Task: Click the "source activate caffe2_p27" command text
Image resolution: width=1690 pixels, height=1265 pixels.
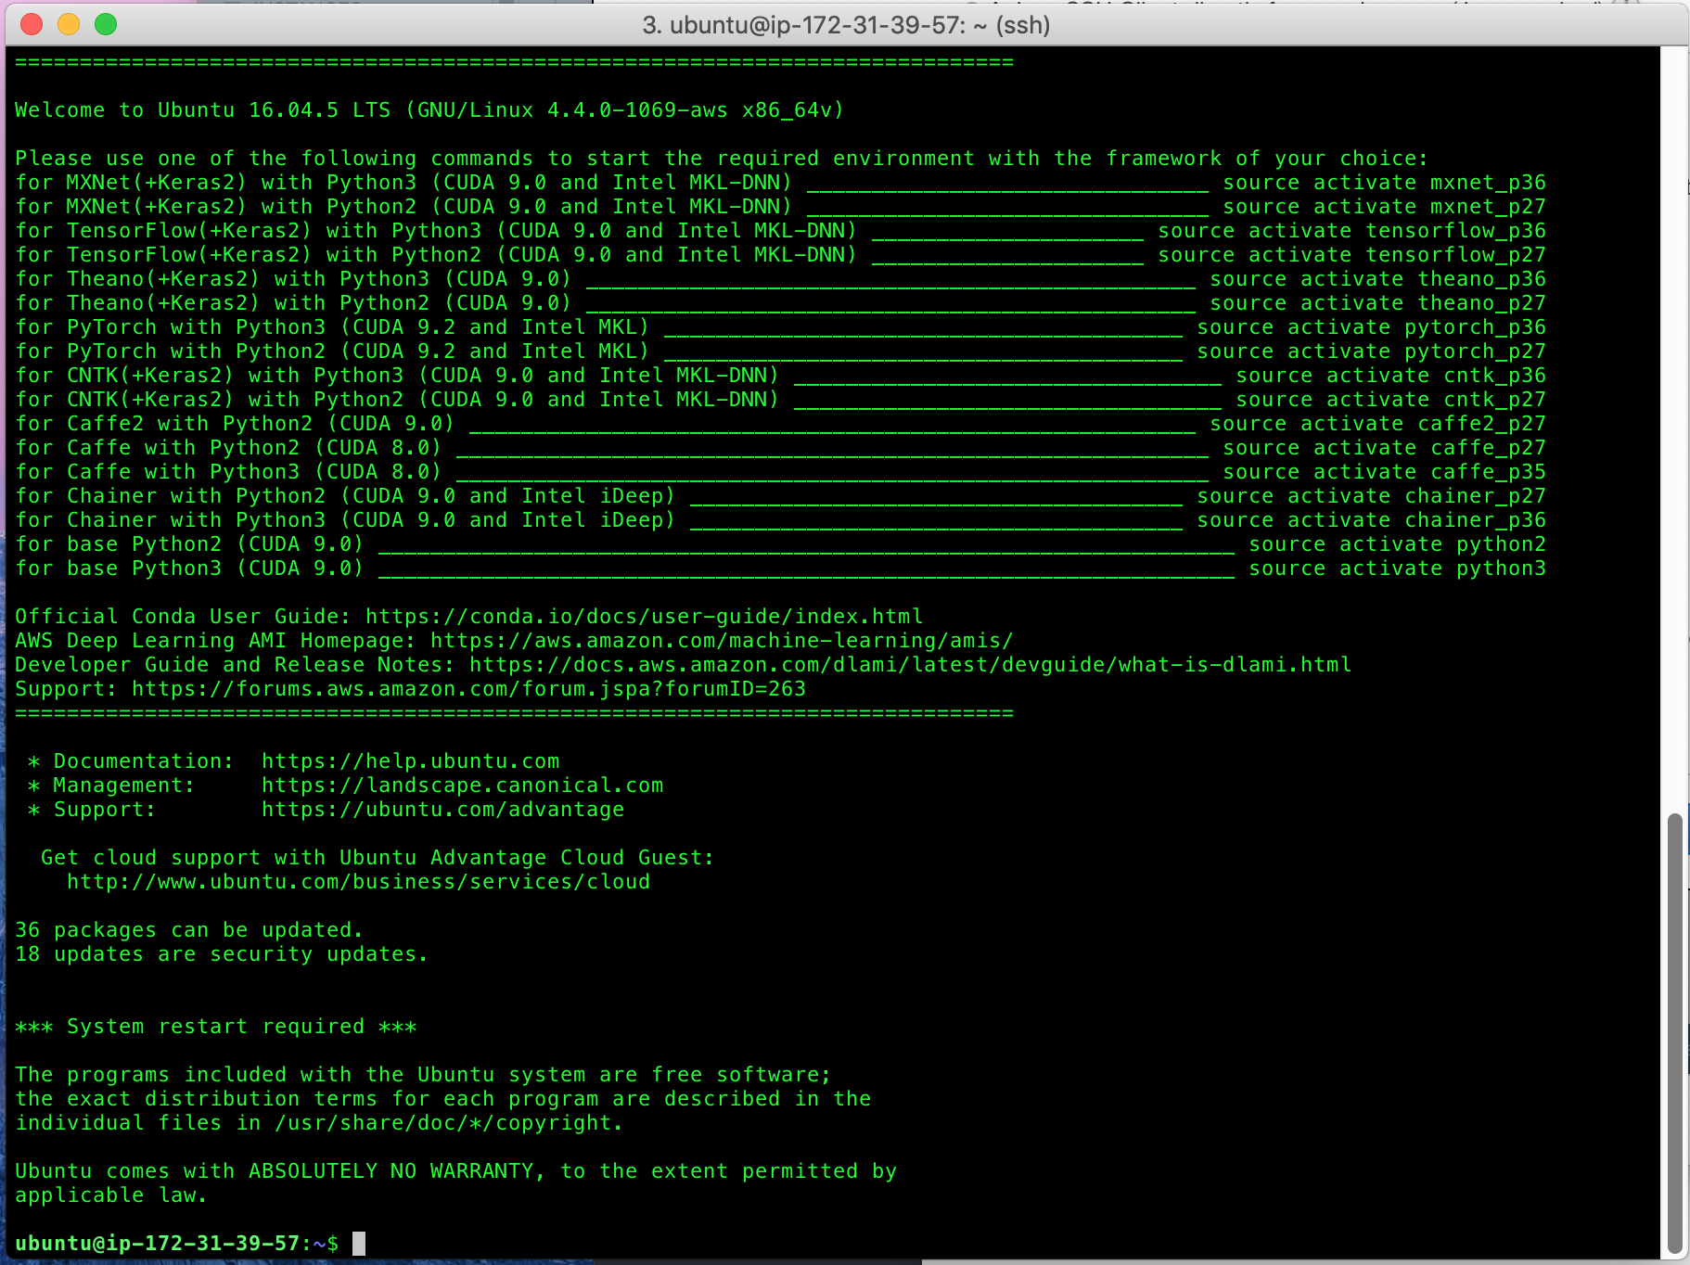Action: tap(1377, 424)
